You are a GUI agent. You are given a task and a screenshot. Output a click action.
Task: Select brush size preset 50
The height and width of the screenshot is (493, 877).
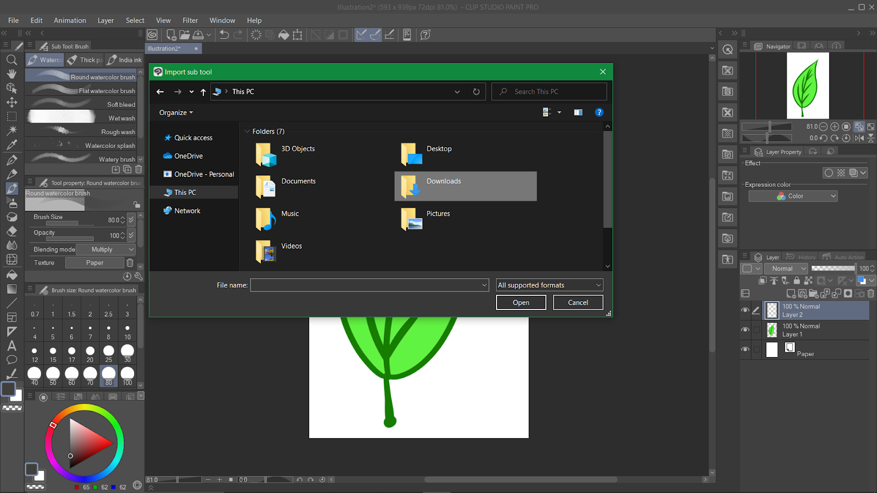click(x=53, y=376)
